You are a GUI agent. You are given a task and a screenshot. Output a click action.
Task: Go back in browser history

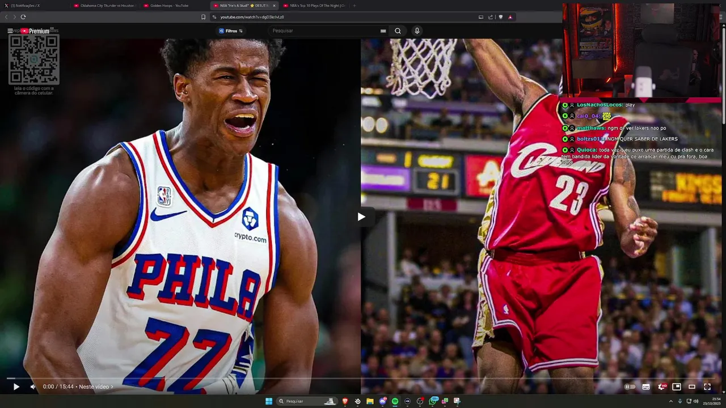coord(7,17)
